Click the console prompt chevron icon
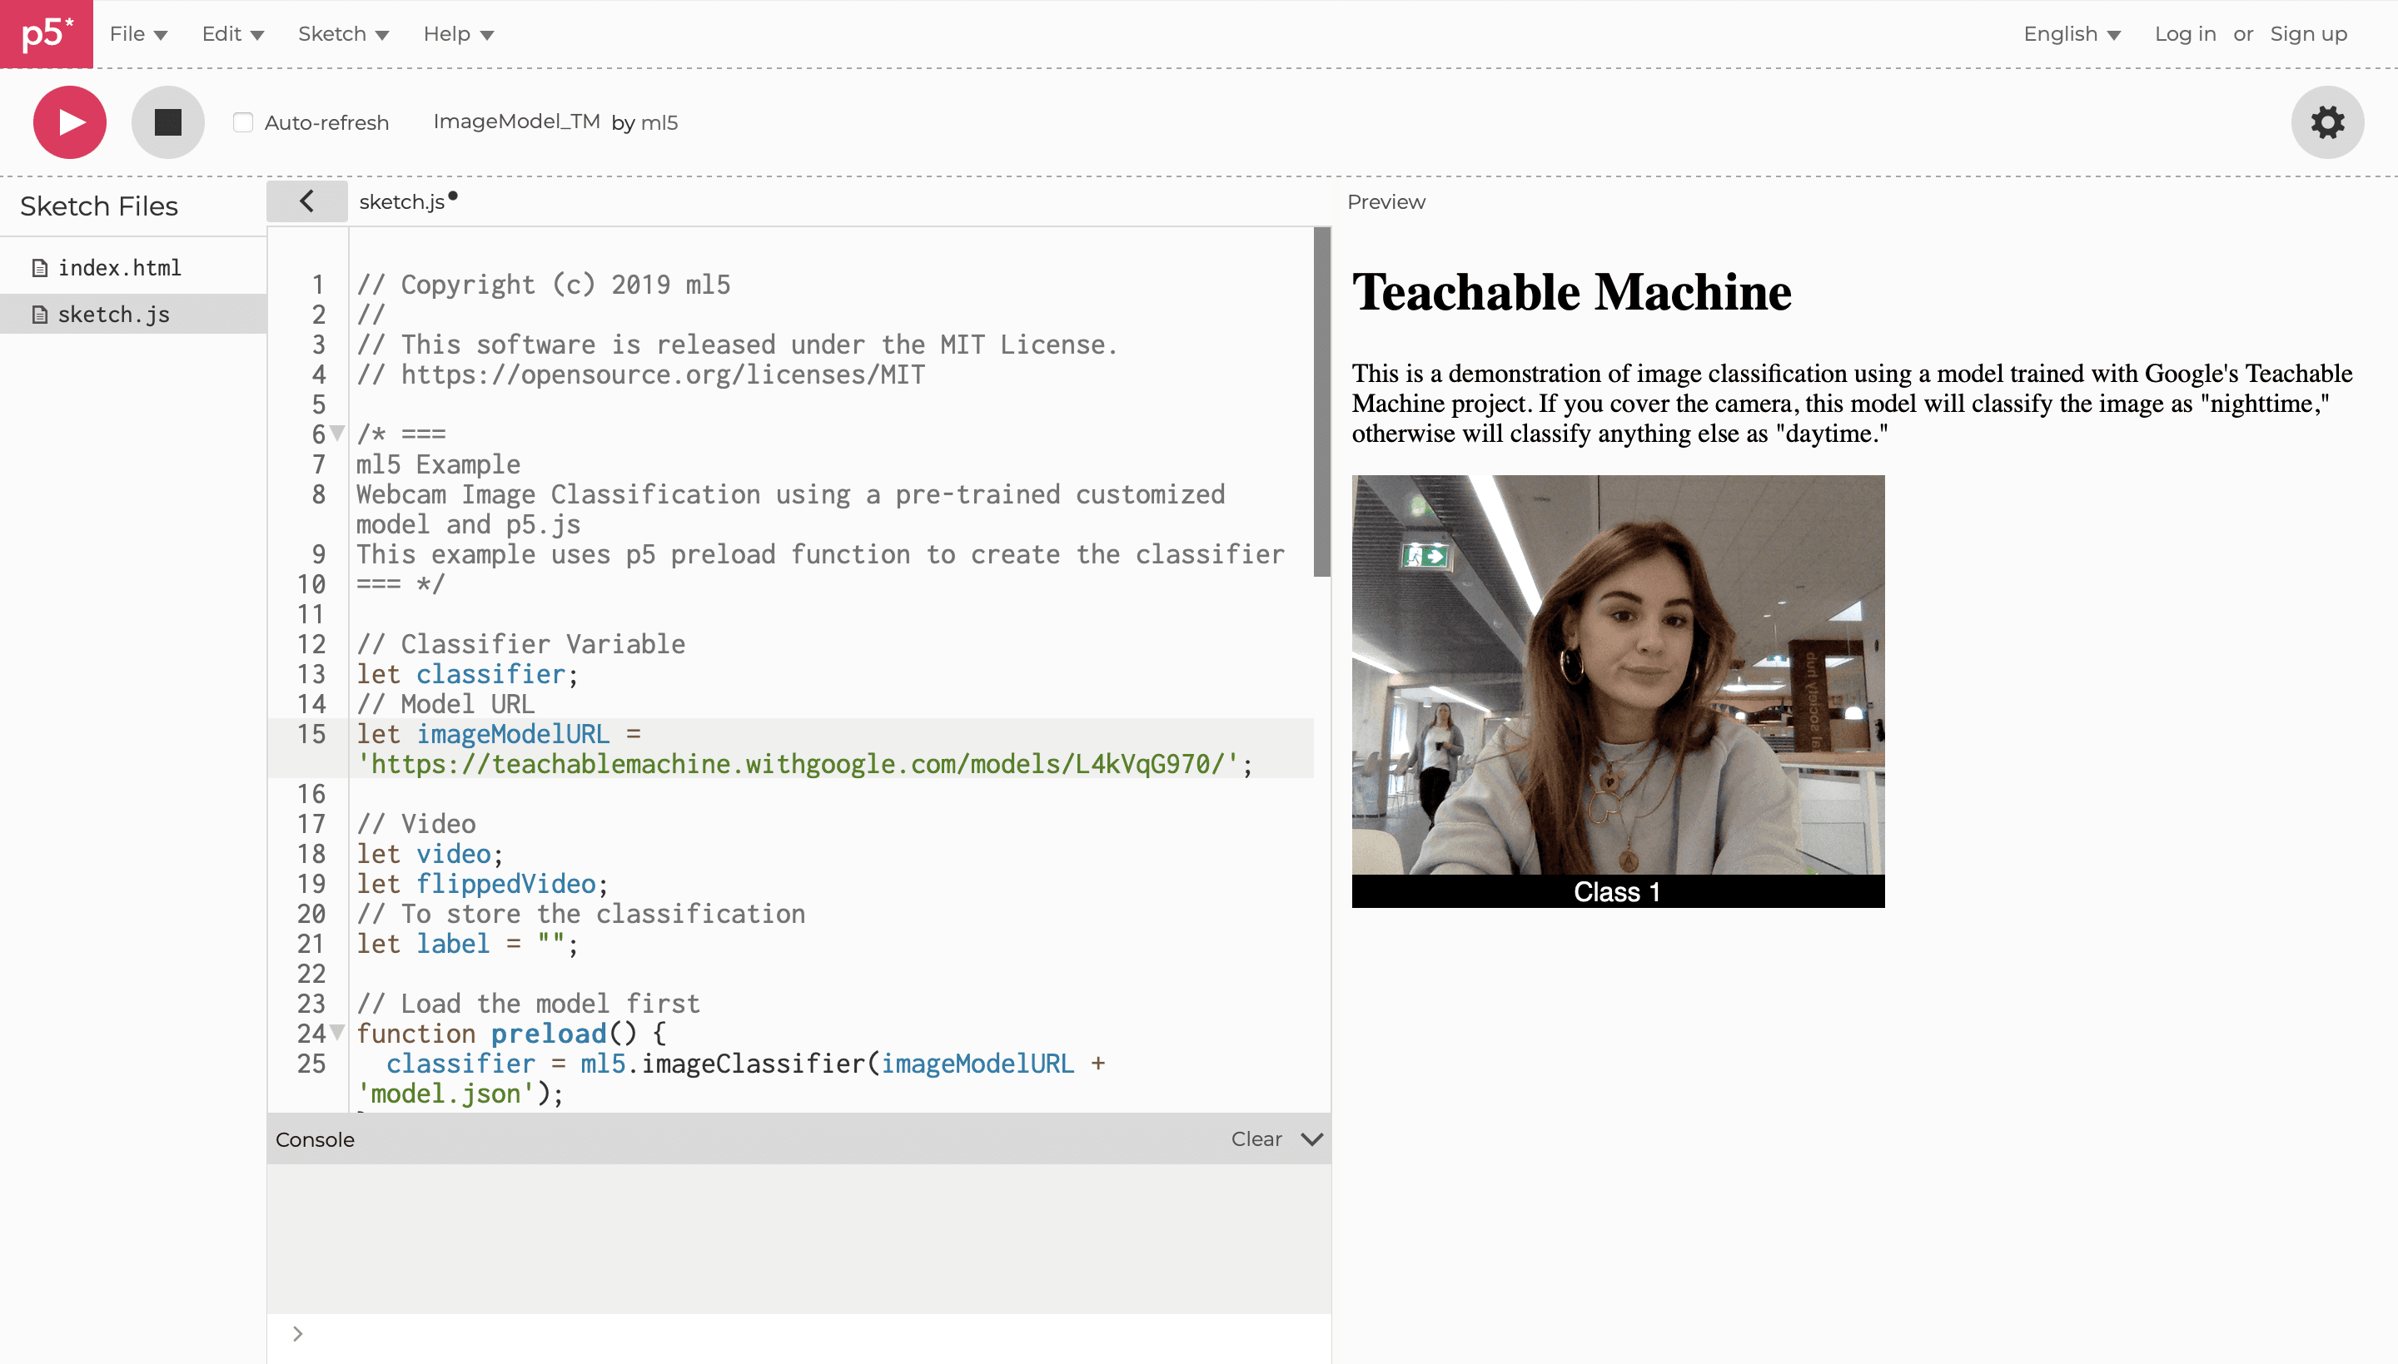This screenshot has width=2398, height=1364. point(297,1333)
